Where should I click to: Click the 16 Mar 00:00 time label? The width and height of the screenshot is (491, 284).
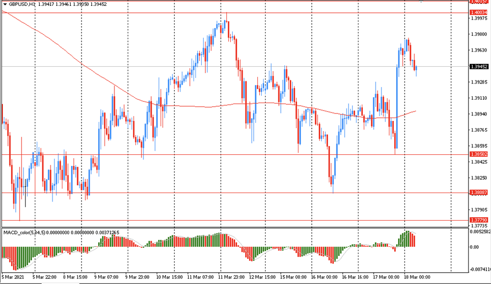pos(324,278)
